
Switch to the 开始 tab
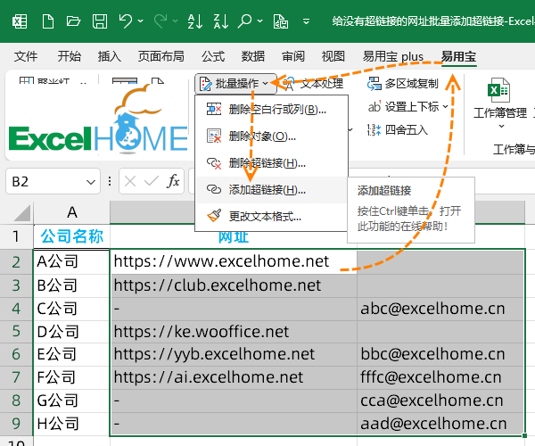(70, 56)
